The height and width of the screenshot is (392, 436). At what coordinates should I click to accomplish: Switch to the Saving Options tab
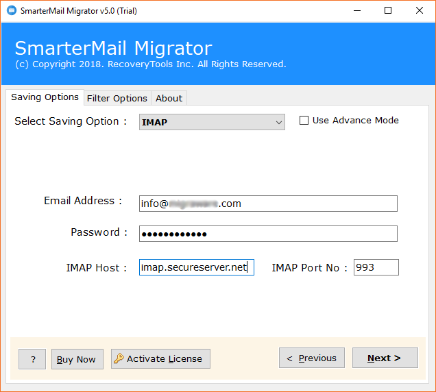click(x=45, y=97)
